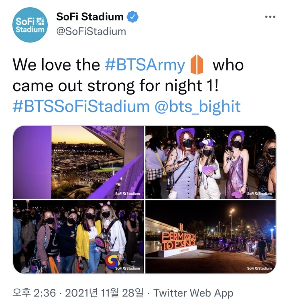Open the @SoFiStadium handle link

click(x=91, y=31)
